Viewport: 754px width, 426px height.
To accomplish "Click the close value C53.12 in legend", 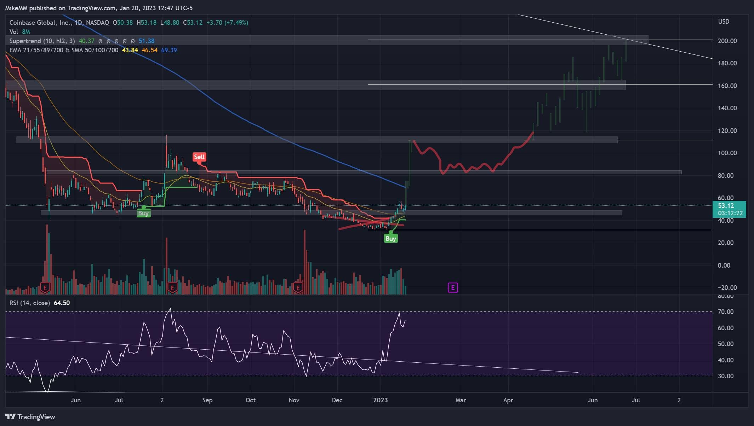I will coord(193,23).
